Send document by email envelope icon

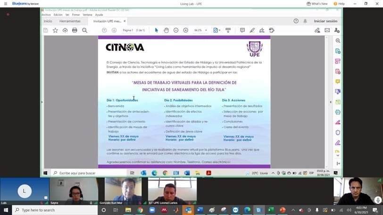(327, 30)
